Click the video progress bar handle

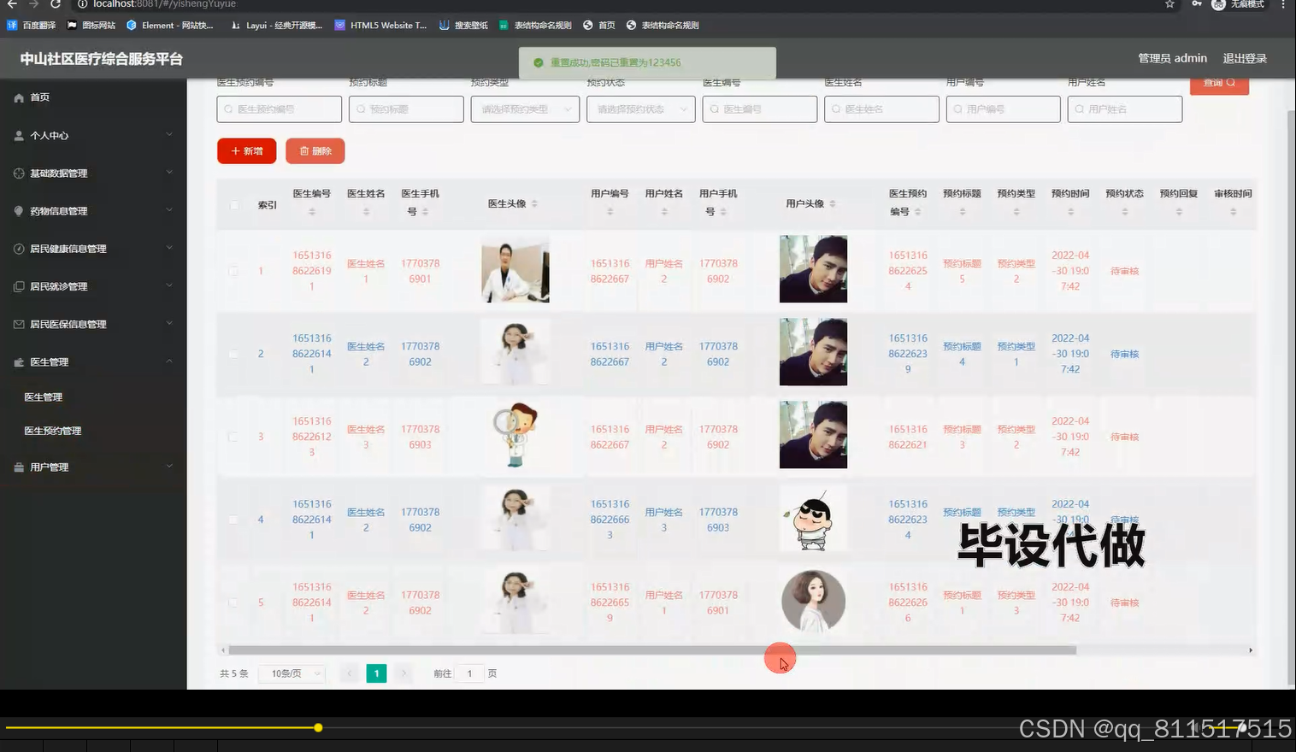pos(318,728)
